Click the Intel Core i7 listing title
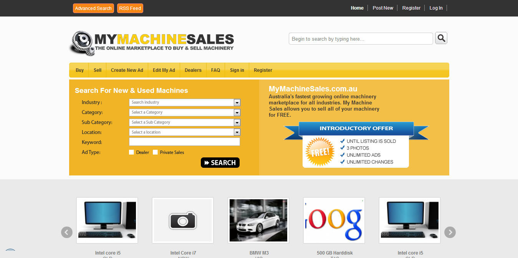This screenshot has width=518, height=258. 183,253
